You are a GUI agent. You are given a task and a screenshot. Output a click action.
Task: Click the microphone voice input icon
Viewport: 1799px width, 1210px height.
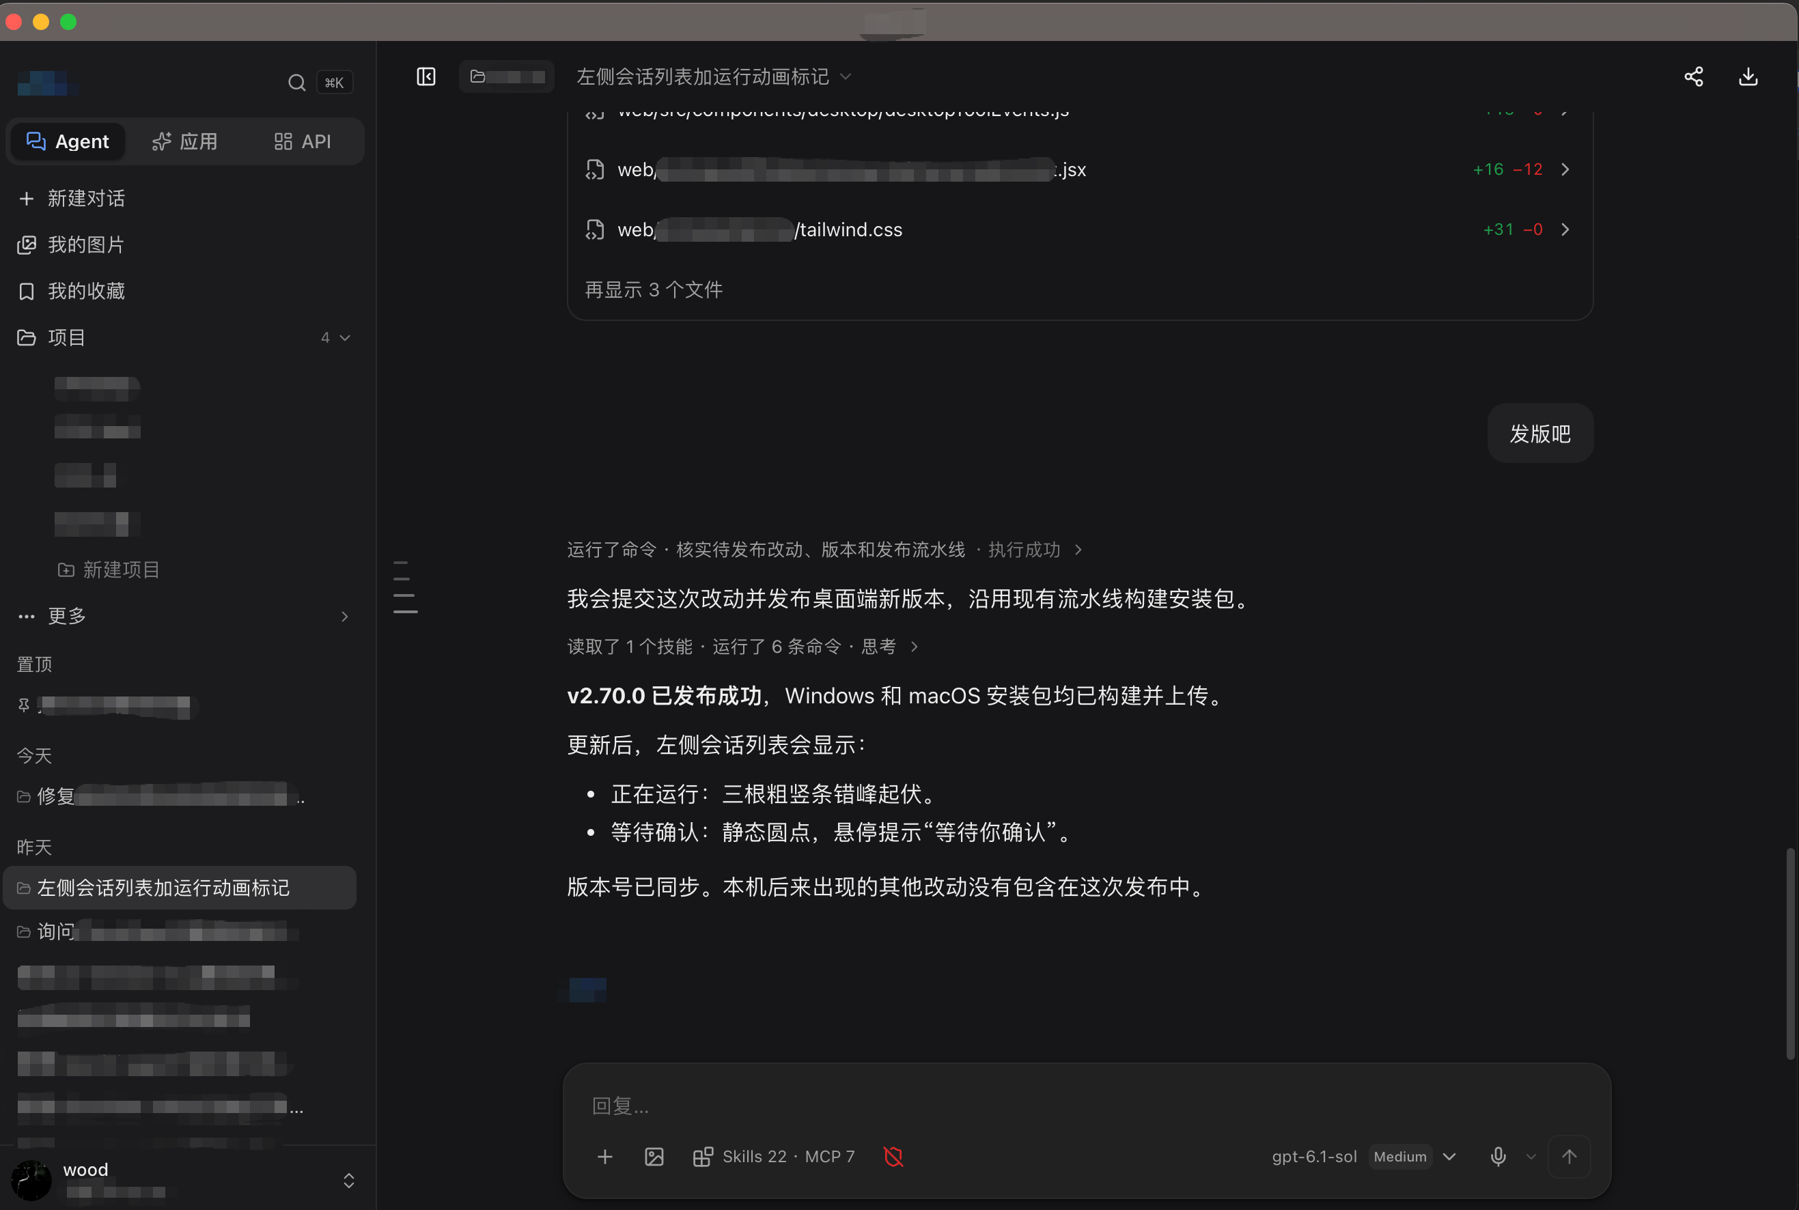pos(1498,1156)
